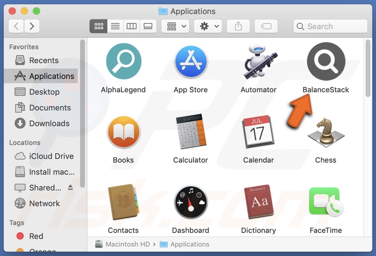The width and height of the screenshot is (376, 256).
Task: Select the BalanceStack magnifier icon
Action: point(326,61)
